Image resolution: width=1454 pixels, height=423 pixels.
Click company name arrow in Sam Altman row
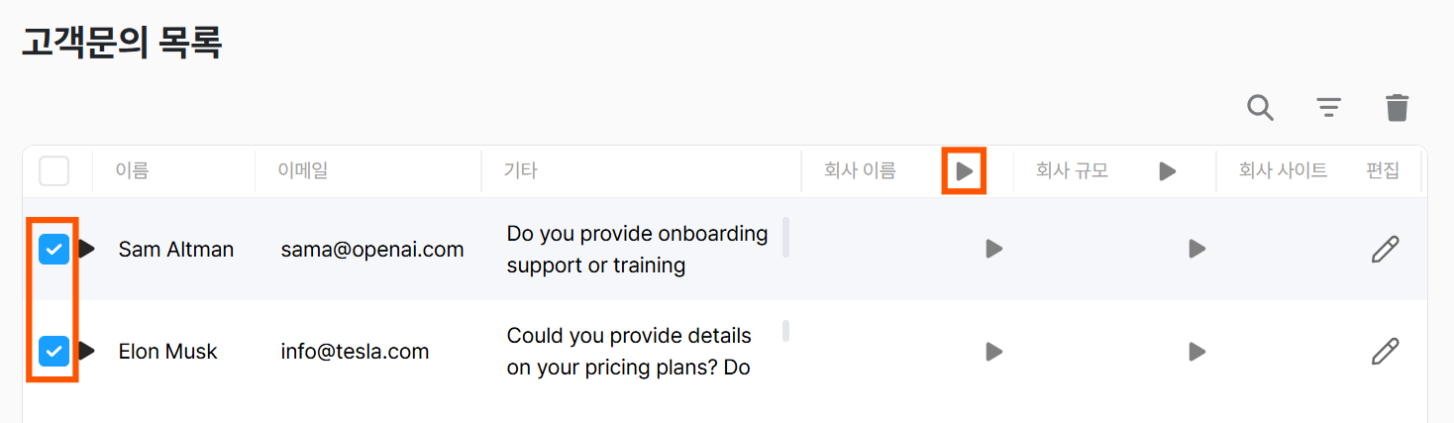pyautogui.click(x=994, y=249)
